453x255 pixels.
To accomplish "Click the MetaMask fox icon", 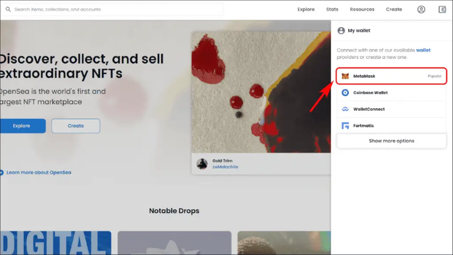I will pyautogui.click(x=345, y=76).
